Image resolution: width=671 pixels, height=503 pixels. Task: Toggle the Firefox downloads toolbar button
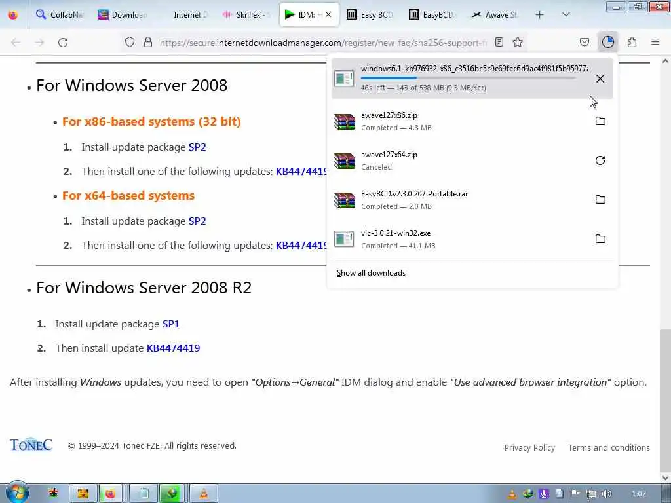point(607,42)
